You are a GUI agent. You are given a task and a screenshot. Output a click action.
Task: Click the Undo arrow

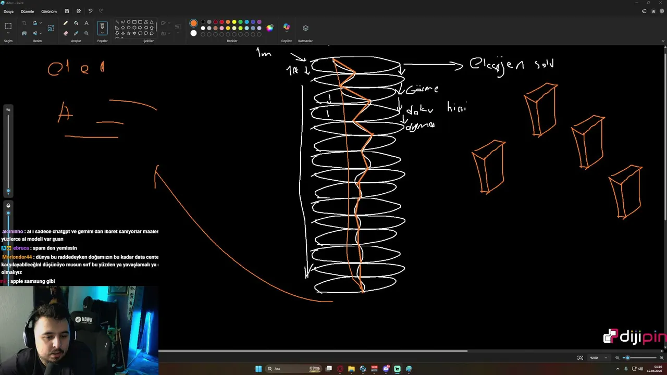(90, 11)
